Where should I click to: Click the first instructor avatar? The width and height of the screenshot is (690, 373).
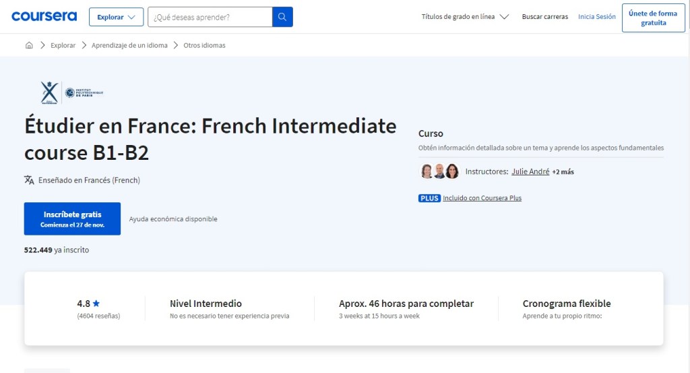[427, 171]
